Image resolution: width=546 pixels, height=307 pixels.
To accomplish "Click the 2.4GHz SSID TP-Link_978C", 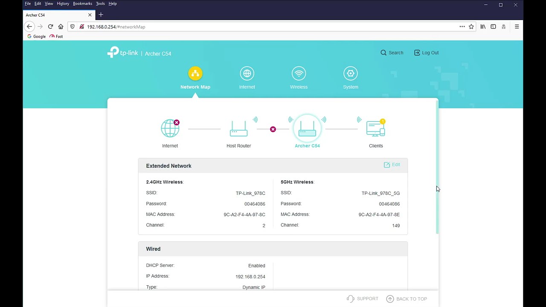I will [x=250, y=193].
